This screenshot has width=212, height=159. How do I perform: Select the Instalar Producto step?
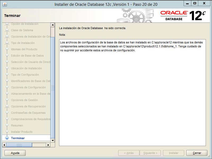(22, 132)
